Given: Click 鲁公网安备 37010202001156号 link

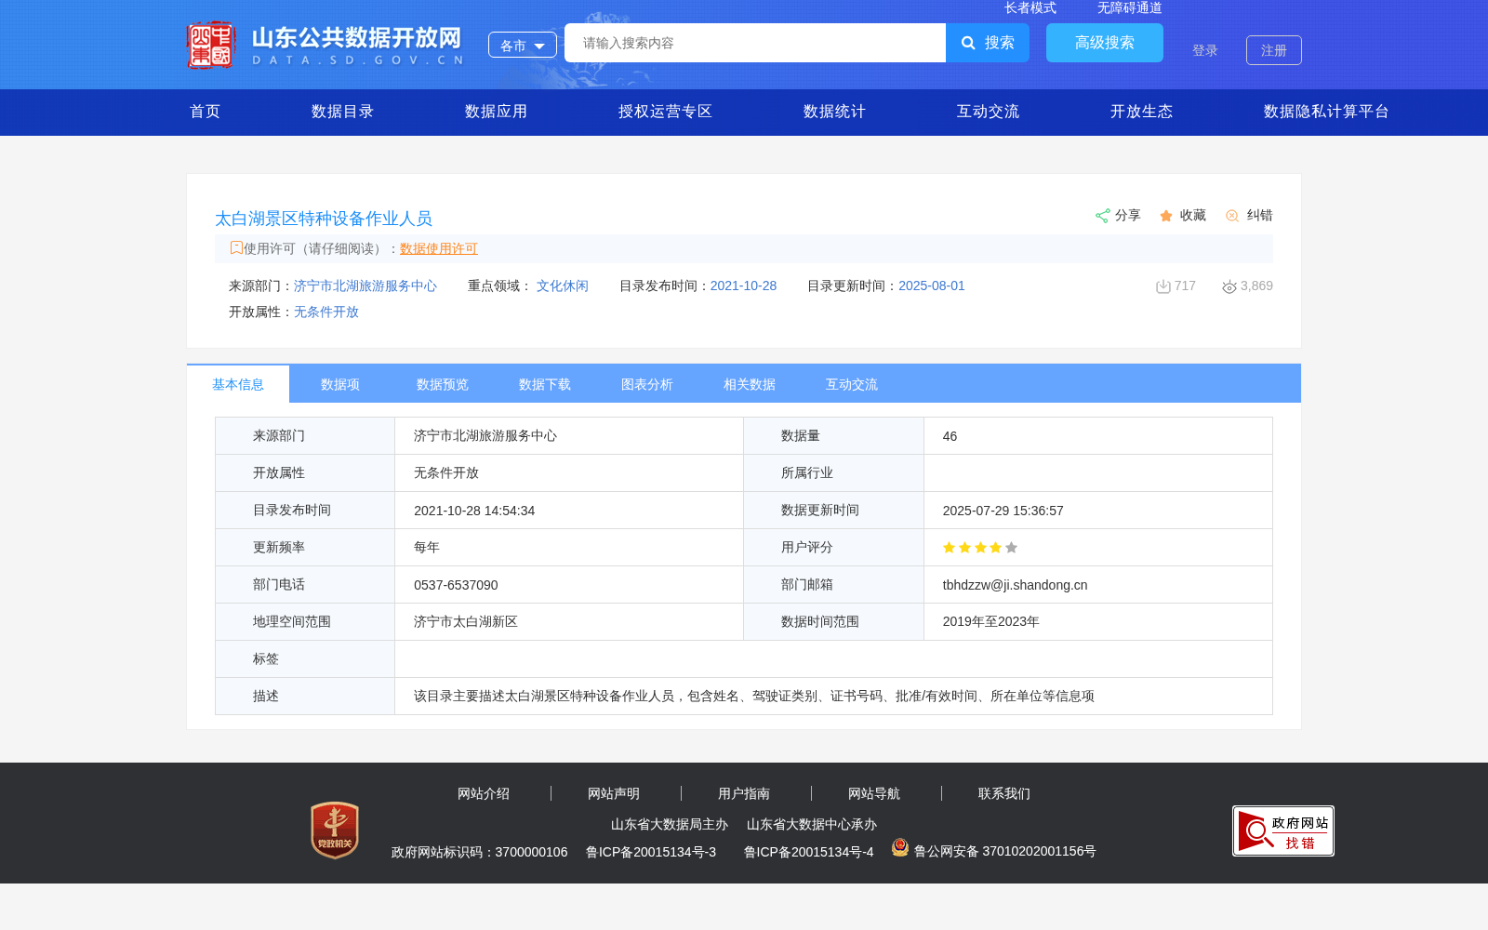Looking at the screenshot, I should click(x=1005, y=851).
